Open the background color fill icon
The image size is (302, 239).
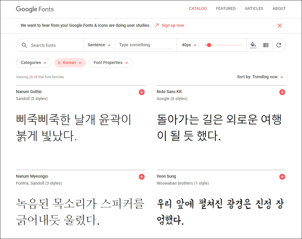(253, 45)
